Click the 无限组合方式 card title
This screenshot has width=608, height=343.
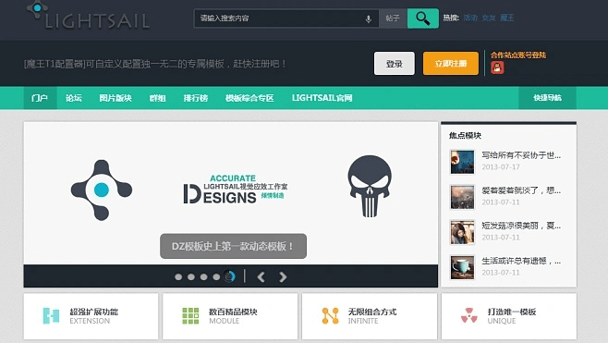(372, 312)
